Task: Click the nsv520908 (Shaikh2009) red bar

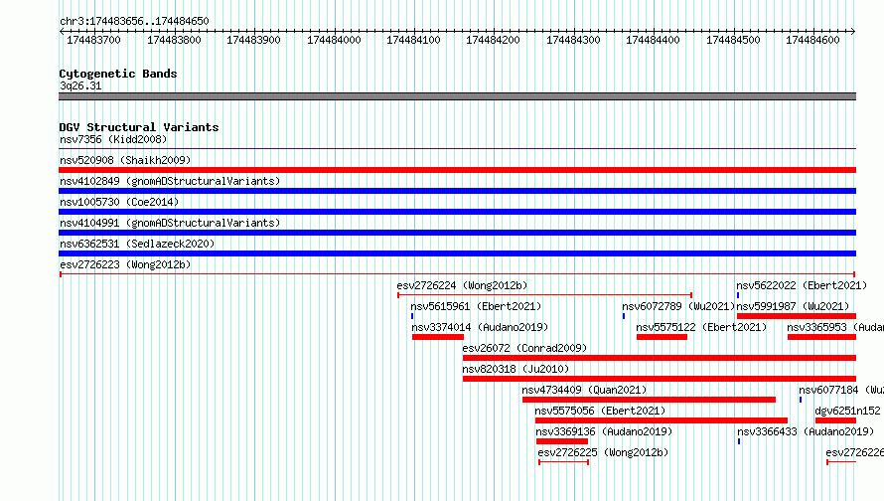Action: click(457, 170)
